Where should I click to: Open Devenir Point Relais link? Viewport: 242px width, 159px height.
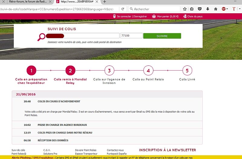coord(86,150)
